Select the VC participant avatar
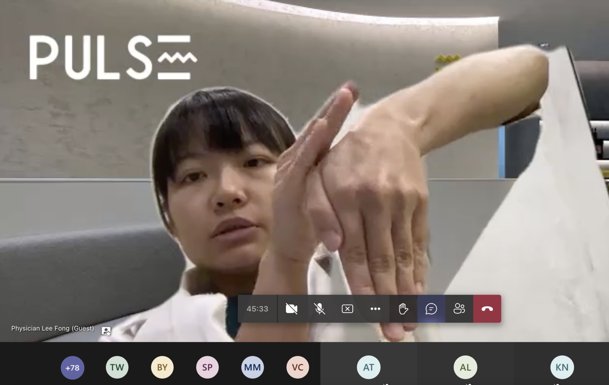The width and height of the screenshot is (609, 385). coord(298,367)
